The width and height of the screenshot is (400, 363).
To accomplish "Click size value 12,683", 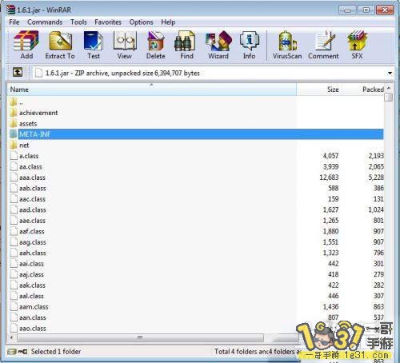I will coord(329,178).
